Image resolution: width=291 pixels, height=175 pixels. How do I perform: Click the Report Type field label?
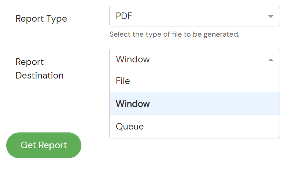point(41,19)
